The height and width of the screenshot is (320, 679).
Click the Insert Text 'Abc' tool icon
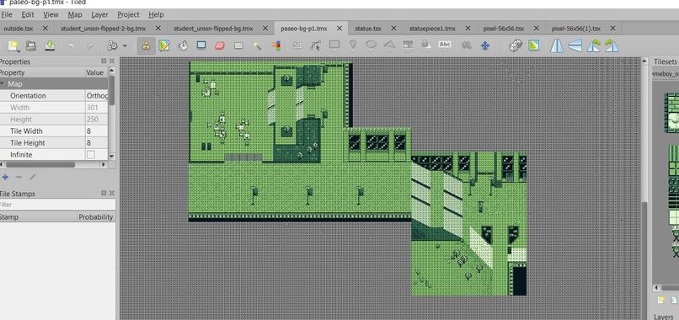click(x=445, y=44)
